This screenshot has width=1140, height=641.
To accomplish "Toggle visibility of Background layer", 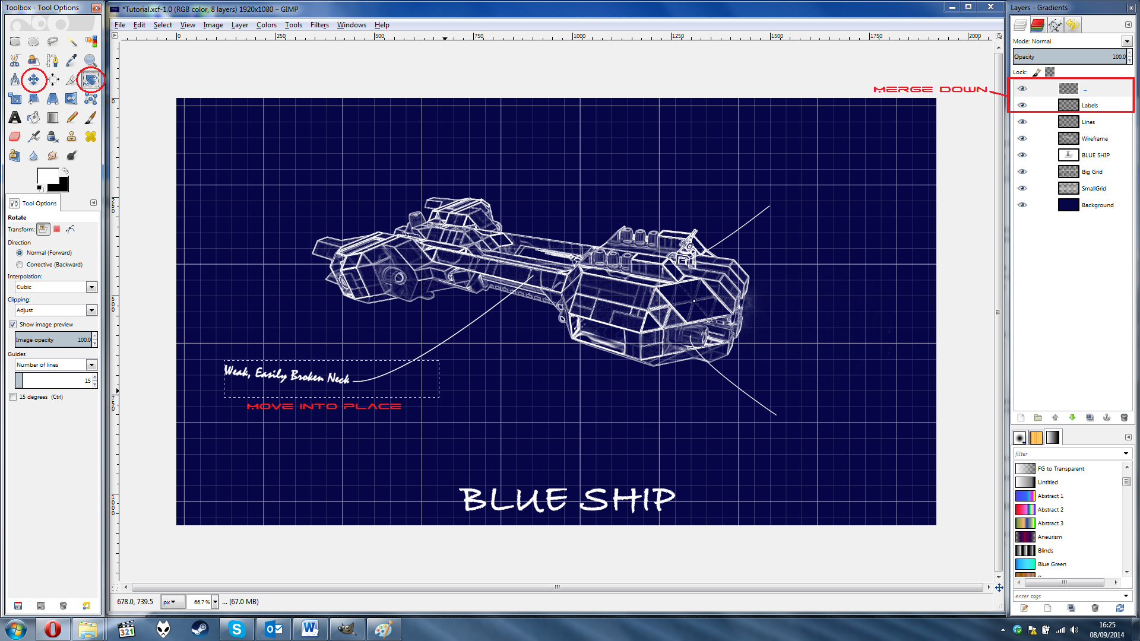I will tap(1022, 205).
